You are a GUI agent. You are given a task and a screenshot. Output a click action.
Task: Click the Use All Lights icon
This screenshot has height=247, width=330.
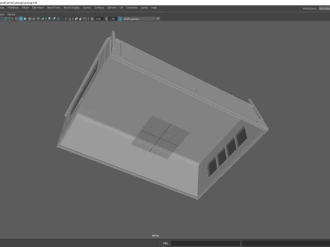(x=38, y=19)
